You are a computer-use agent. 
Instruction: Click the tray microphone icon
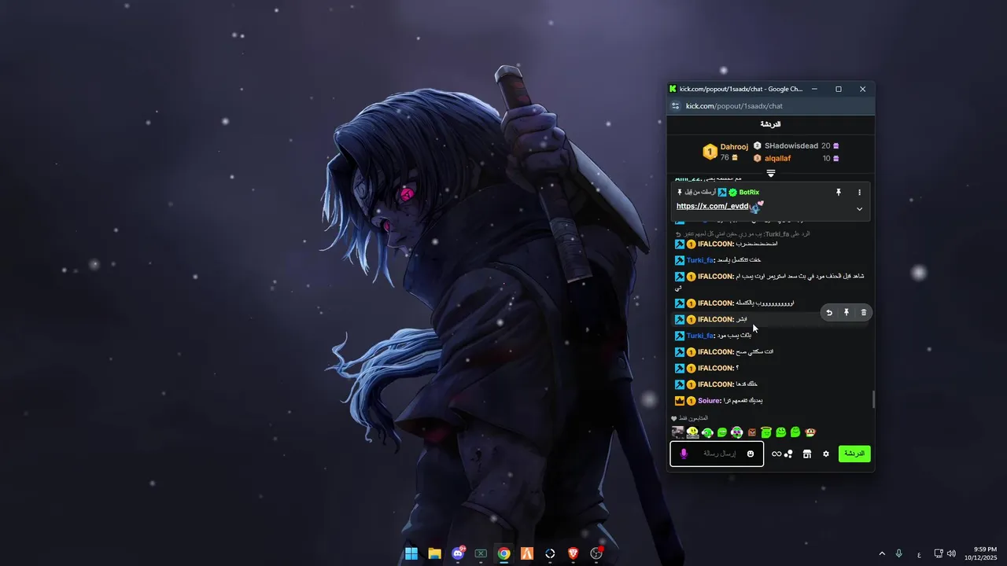tap(899, 553)
